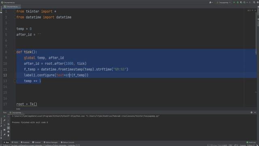259x146 pixels.
Task: Click 'root = Tk()' code line
Action: point(27,104)
